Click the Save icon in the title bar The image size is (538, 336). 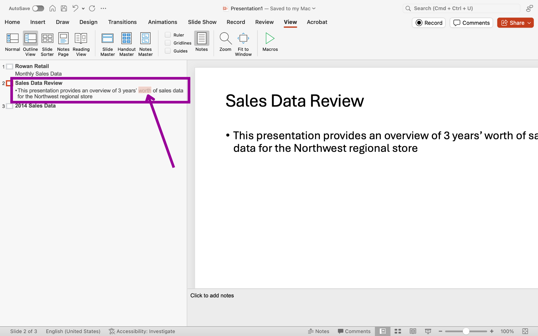[x=64, y=8]
